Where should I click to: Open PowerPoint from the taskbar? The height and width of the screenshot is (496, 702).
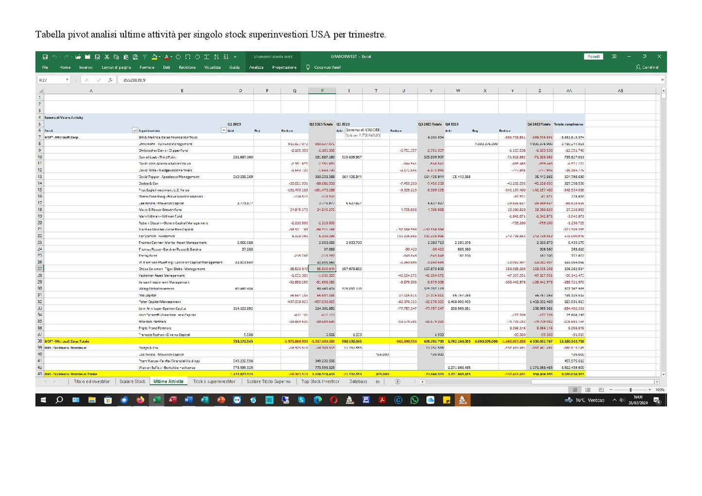coord(221,400)
